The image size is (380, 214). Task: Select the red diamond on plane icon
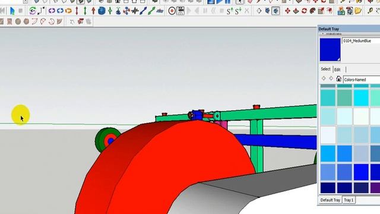(296, 11)
